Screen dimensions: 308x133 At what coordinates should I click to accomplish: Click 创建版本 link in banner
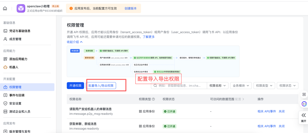(131, 9)
